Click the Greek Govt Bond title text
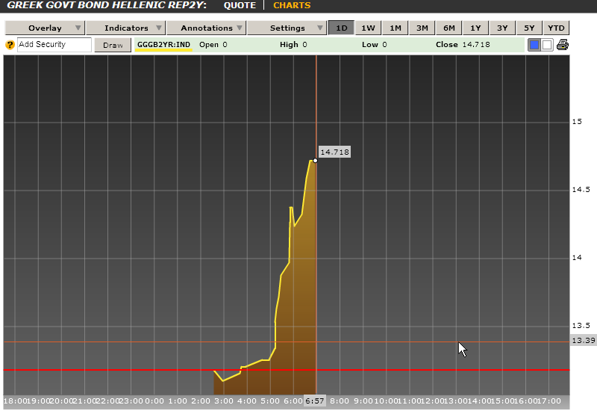 pos(107,5)
